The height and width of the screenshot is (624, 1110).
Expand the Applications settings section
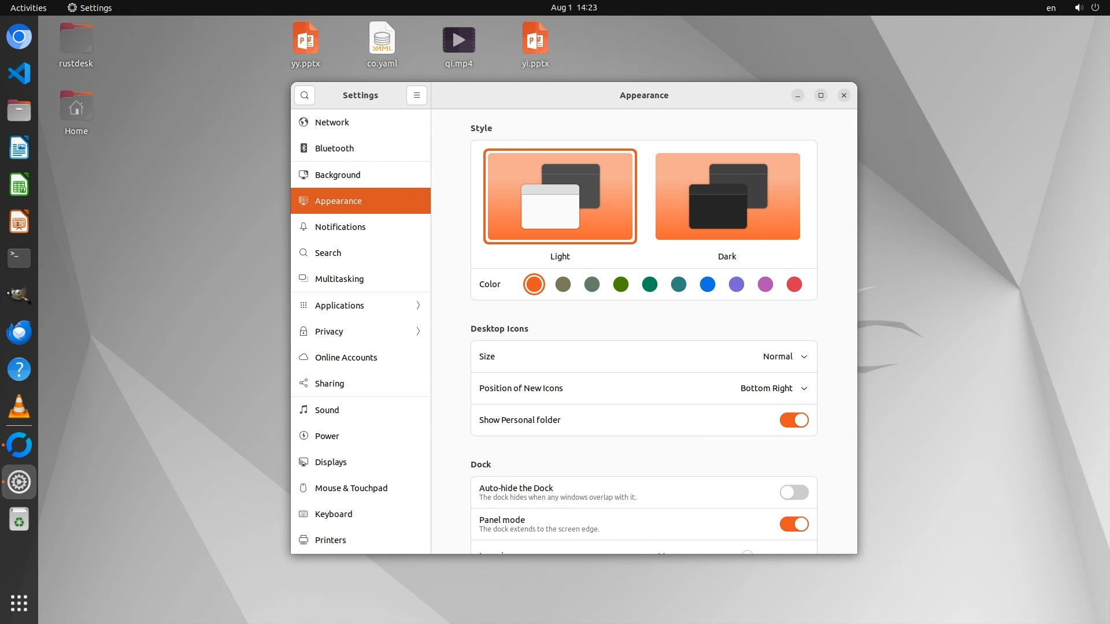[x=360, y=305]
